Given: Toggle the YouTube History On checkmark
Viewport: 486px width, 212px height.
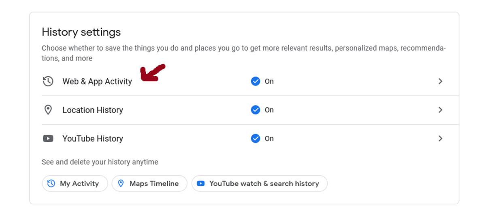Looking at the screenshot, I should click(x=255, y=139).
